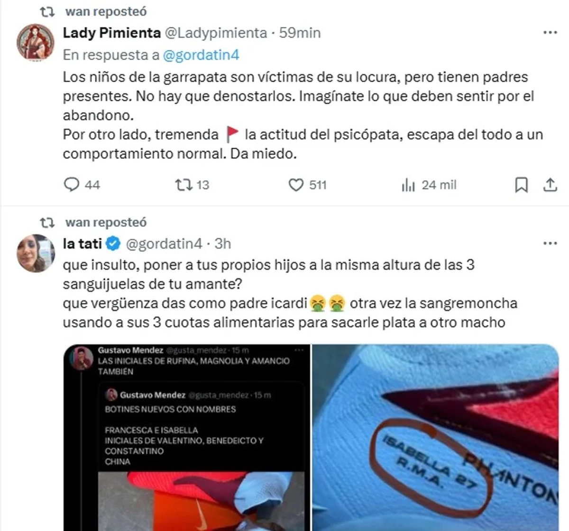
Task: Click the @gordatin4 handle on la tati's tweet
Action: pos(164,243)
